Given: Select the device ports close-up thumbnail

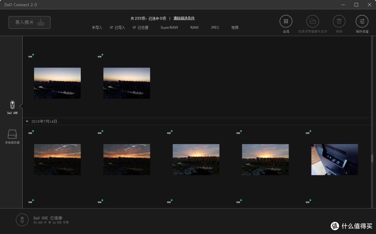Looking at the screenshot, I should point(335,159).
